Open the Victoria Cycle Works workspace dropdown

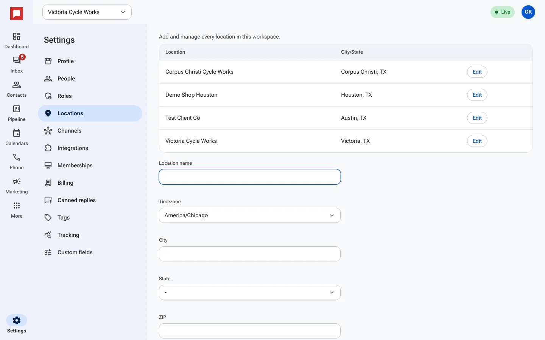87,12
